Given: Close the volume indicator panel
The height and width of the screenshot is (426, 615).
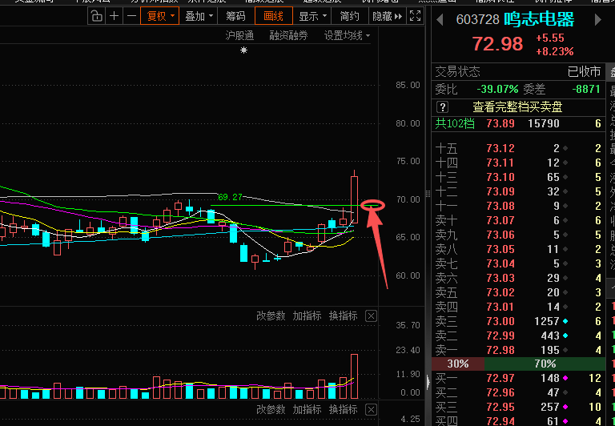Looking at the screenshot, I should (371, 315).
